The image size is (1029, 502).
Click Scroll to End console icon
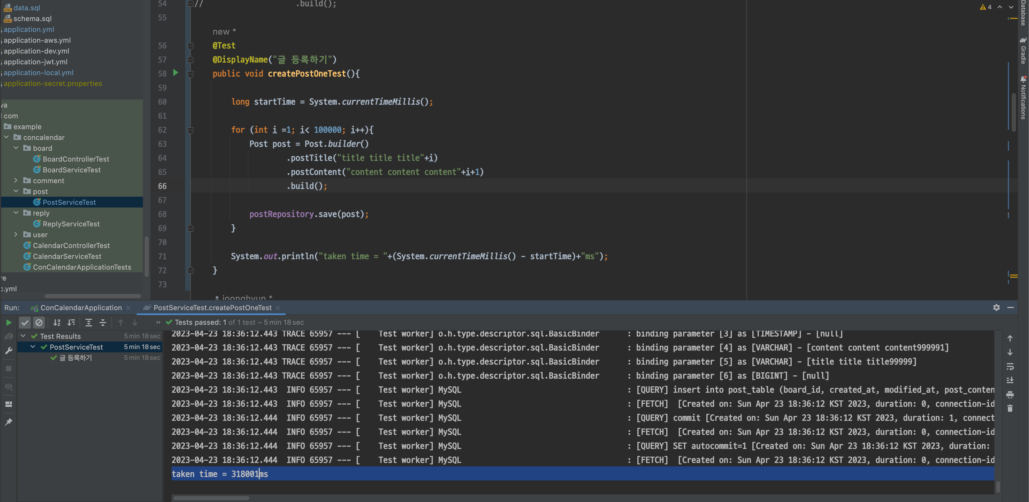(x=1010, y=380)
